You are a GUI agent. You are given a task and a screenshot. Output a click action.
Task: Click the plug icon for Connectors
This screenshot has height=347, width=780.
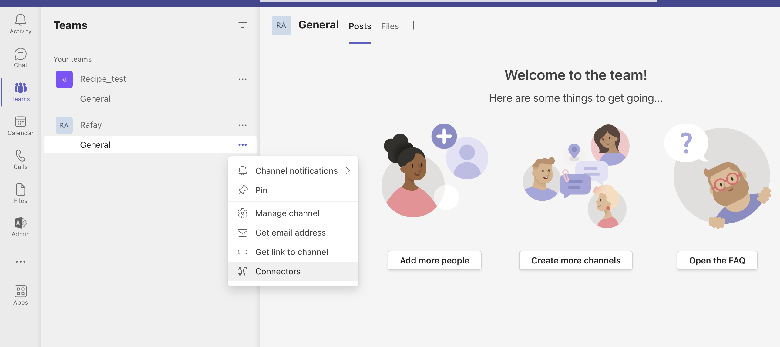(242, 271)
